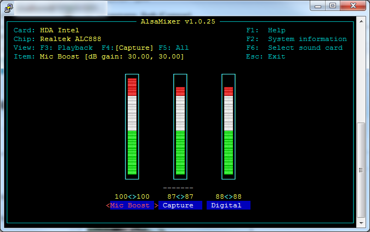Click the 88<>88 value above Digital
370x232 pixels.
[x=229, y=196]
